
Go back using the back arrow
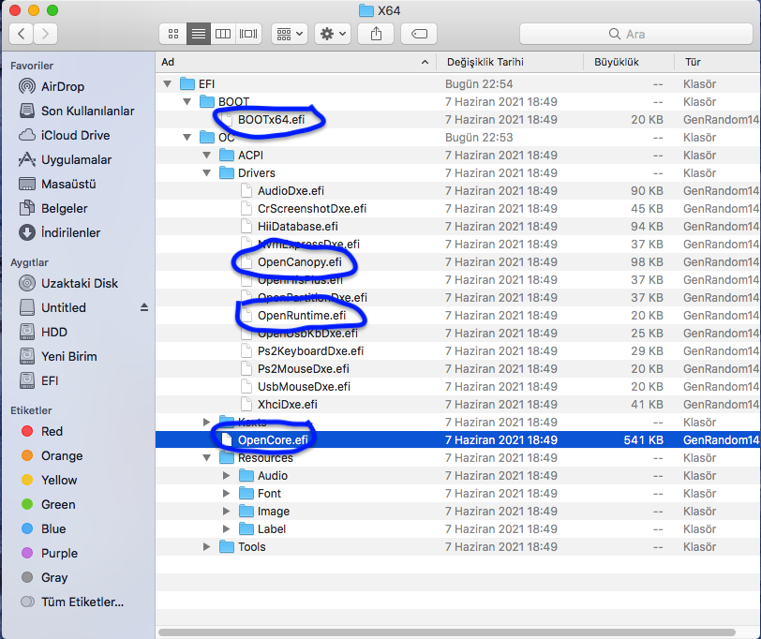[x=21, y=33]
